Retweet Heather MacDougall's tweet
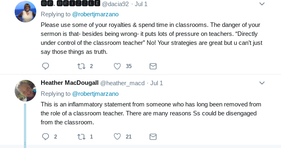 click(x=81, y=137)
